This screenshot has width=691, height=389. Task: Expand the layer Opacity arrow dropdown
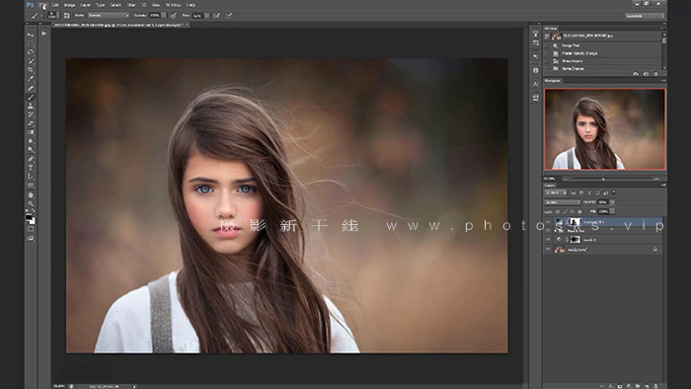pos(612,202)
